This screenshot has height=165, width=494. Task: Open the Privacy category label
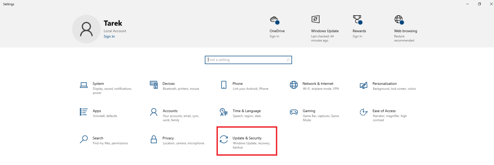tap(168, 138)
